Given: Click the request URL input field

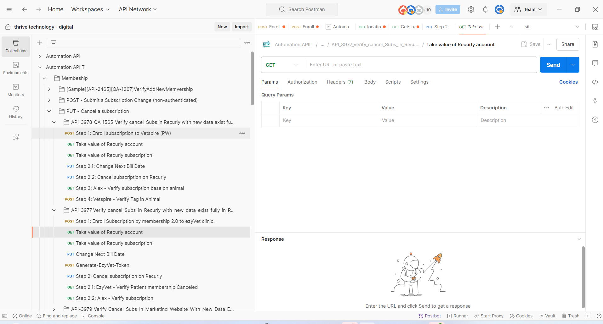Looking at the screenshot, I should coord(421,65).
